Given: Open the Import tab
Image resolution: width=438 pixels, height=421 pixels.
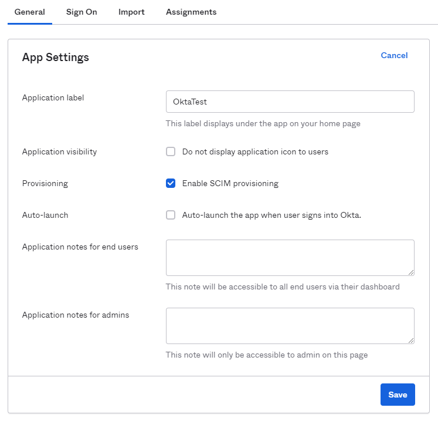Looking at the screenshot, I should (131, 12).
